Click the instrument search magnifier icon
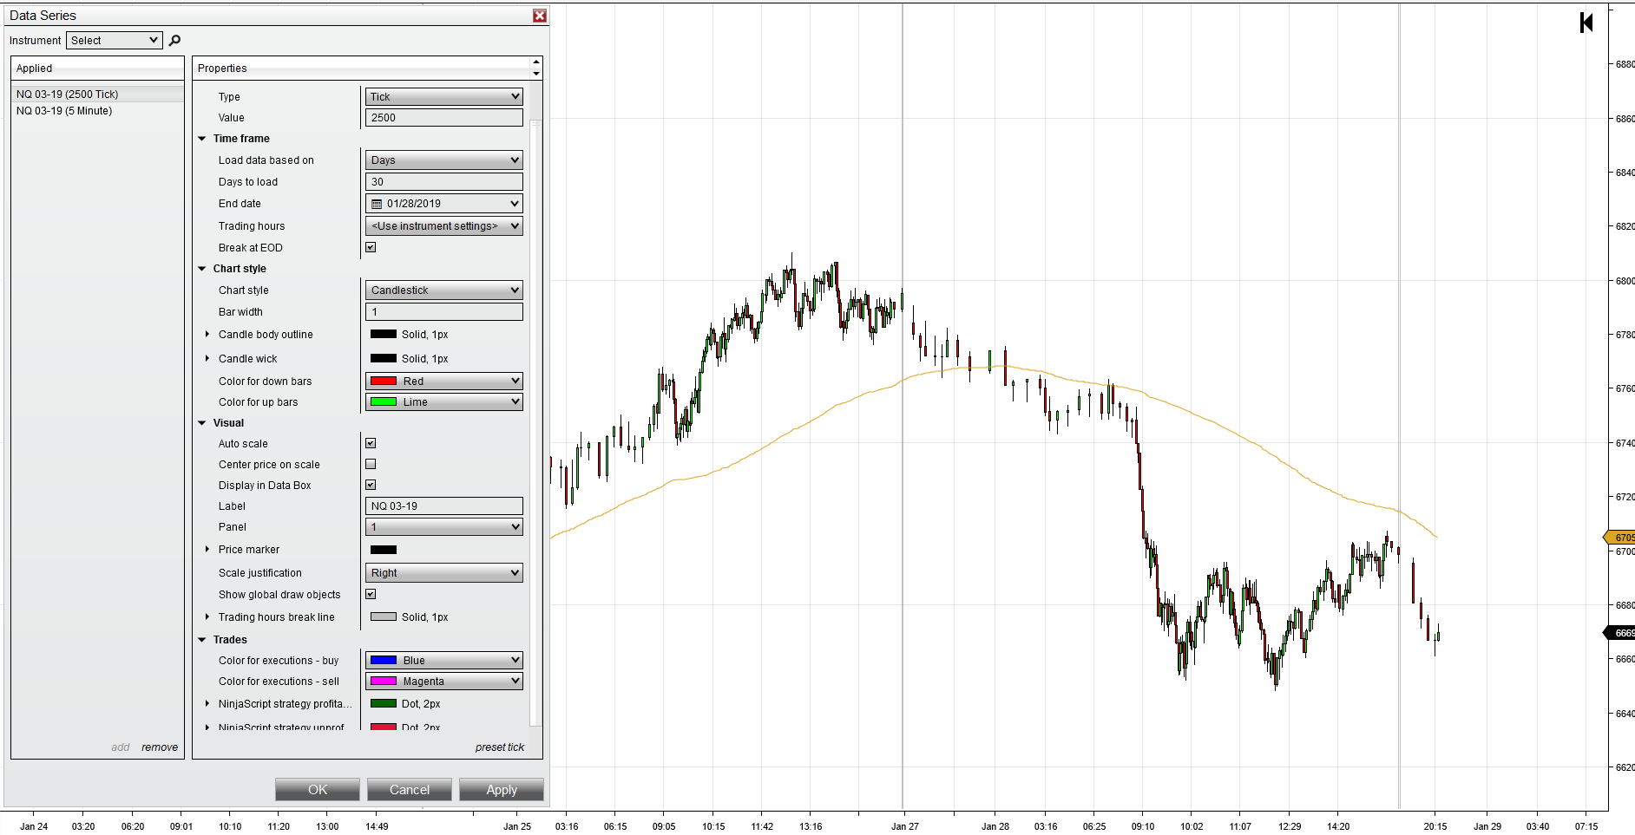Image resolution: width=1635 pixels, height=835 pixels. [174, 40]
